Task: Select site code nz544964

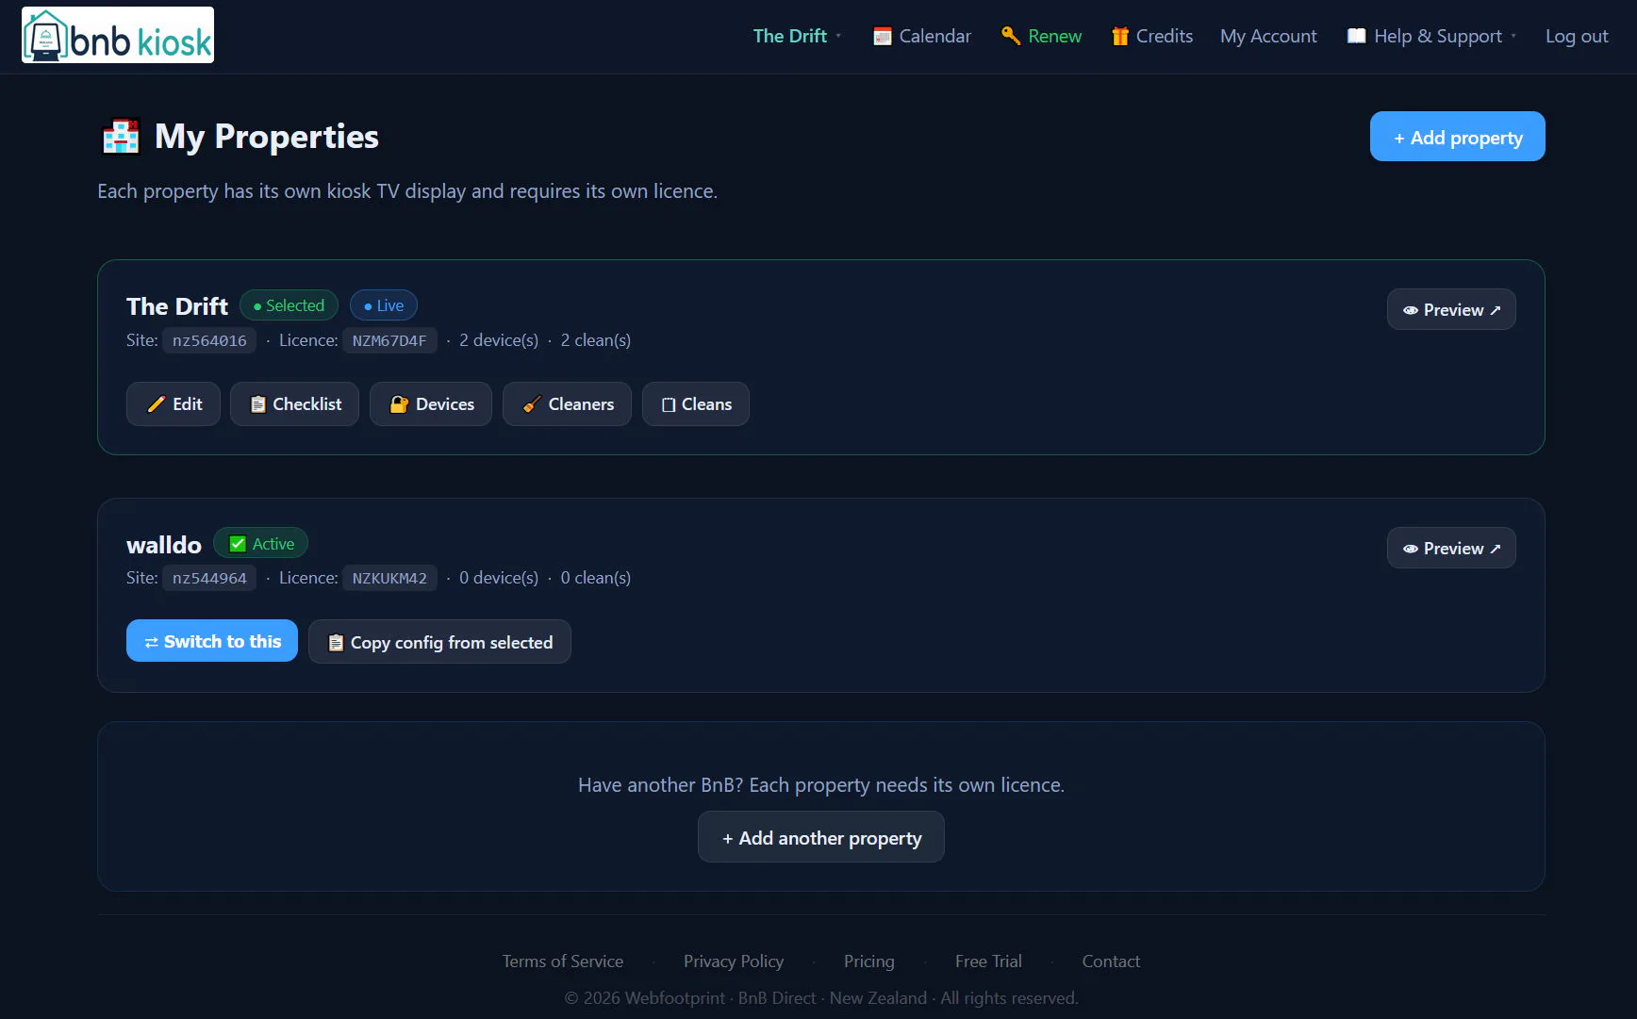Action: click(x=209, y=578)
